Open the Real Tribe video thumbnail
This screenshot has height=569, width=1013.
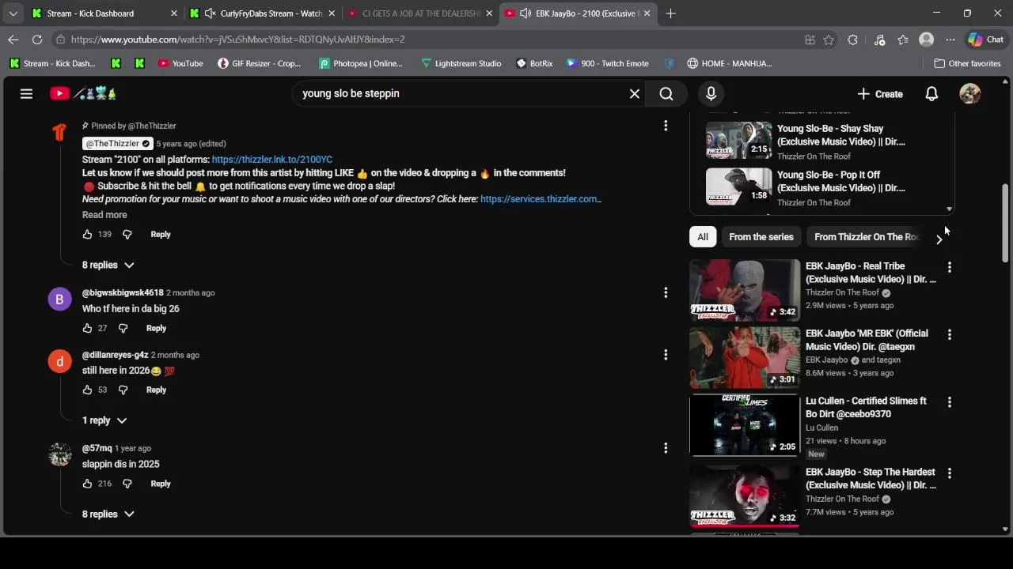745,290
